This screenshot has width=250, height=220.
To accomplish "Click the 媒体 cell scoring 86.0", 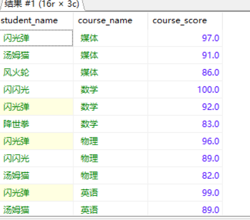I will (110, 73).
